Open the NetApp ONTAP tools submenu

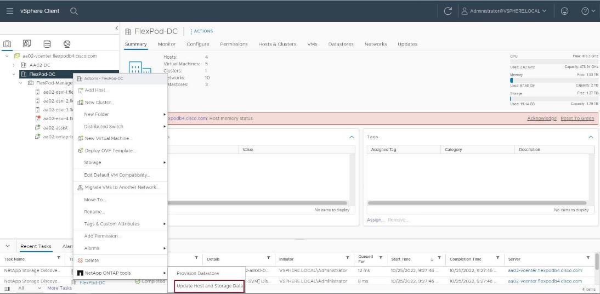120,273
